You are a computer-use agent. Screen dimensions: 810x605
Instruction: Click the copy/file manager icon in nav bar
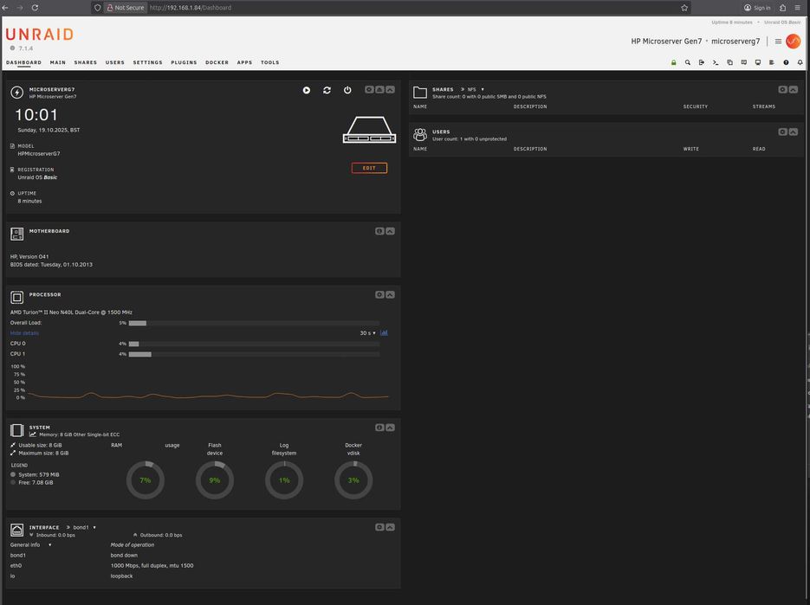point(729,62)
